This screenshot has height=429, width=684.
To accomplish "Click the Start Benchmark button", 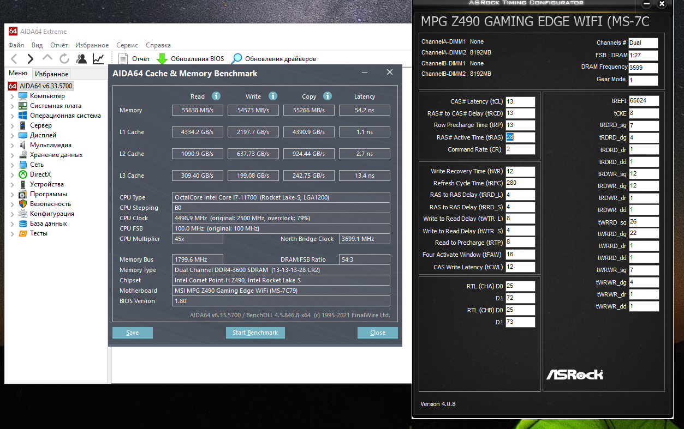I will coord(255,333).
